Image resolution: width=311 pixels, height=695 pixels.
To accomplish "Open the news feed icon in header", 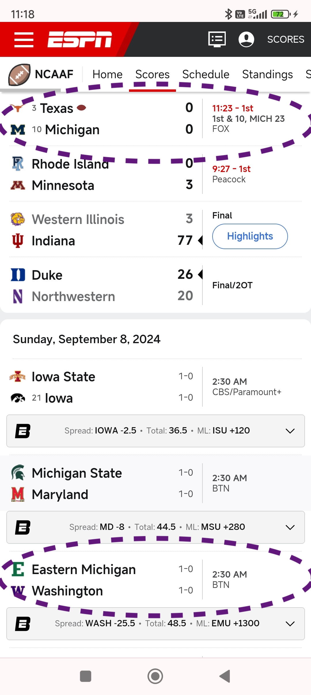I will 217,39.
